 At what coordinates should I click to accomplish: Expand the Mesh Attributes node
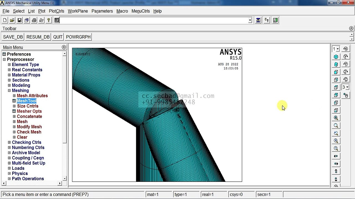pyautogui.click(x=14, y=96)
